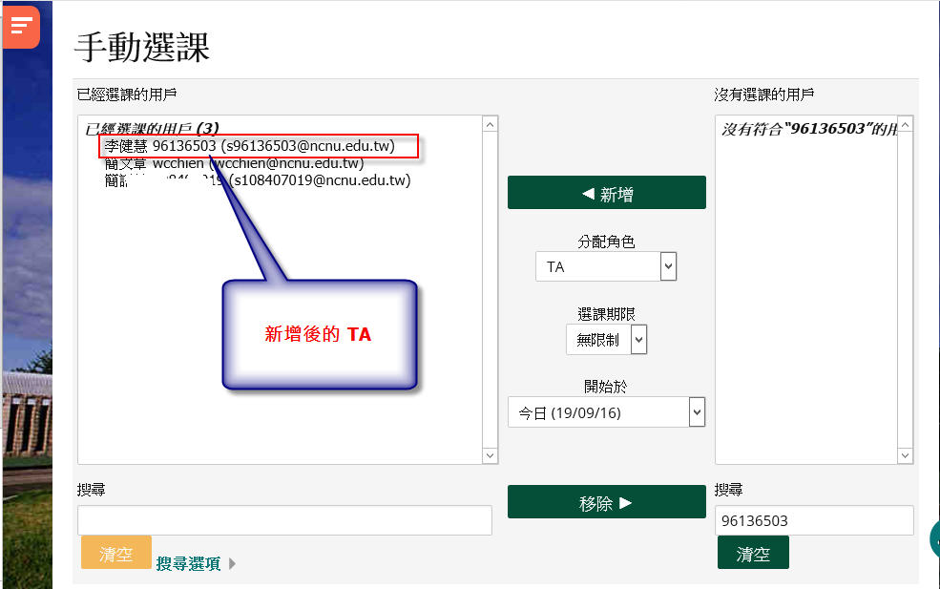Open the orange hamburger navigation menu
The width and height of the screenshot is (940, 589).
21,26
